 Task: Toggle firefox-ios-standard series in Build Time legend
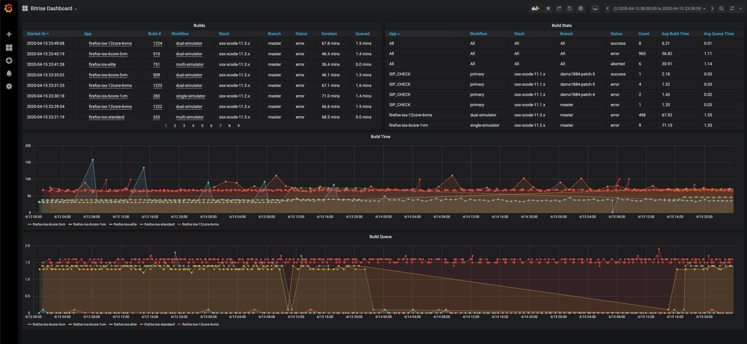point(159,224)
